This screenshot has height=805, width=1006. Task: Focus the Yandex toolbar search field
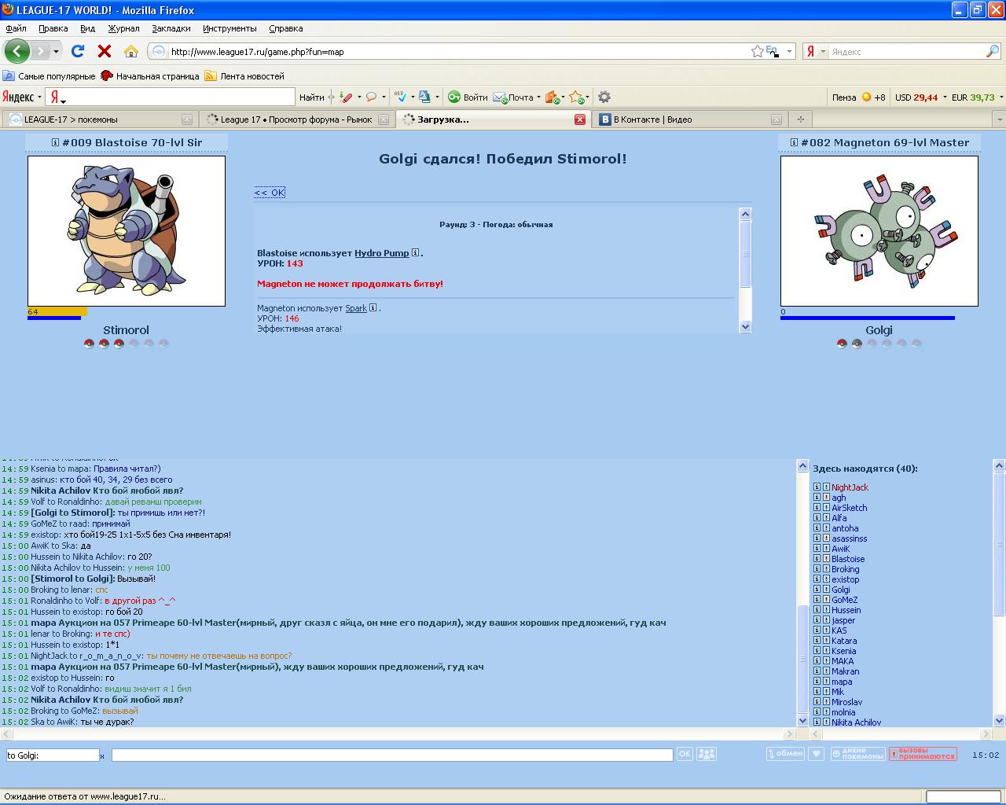tap(171, 97)
